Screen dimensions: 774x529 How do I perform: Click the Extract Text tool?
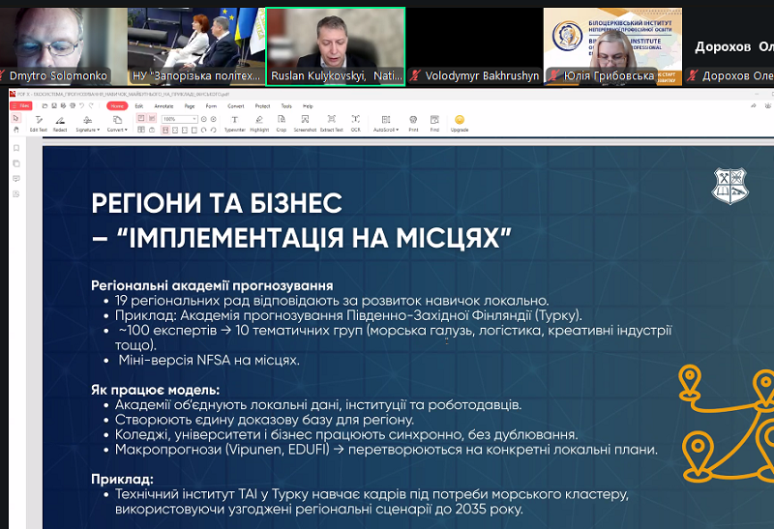click(332, 124)
